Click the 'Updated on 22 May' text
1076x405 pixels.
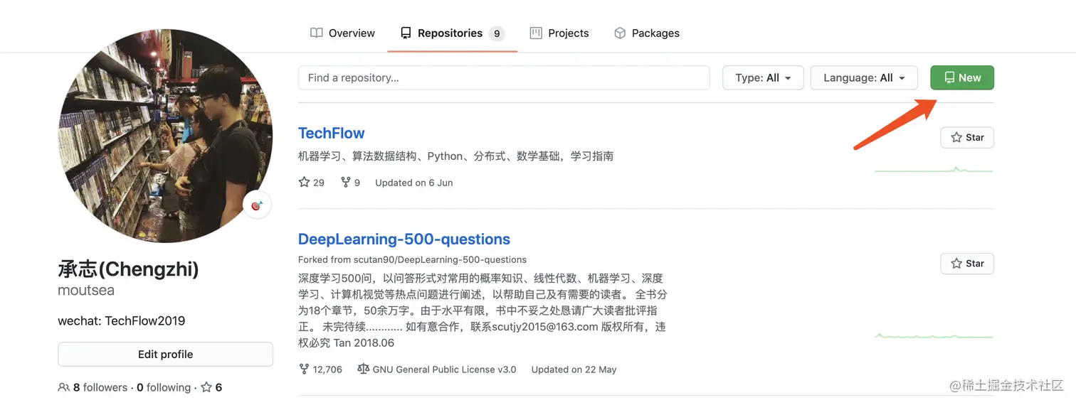click(574, 369)
